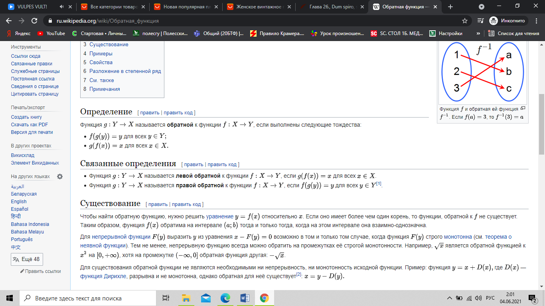Screen dimensions: 545x306
Task: Open a new browser tab
Action: click(x=450, y=7)
